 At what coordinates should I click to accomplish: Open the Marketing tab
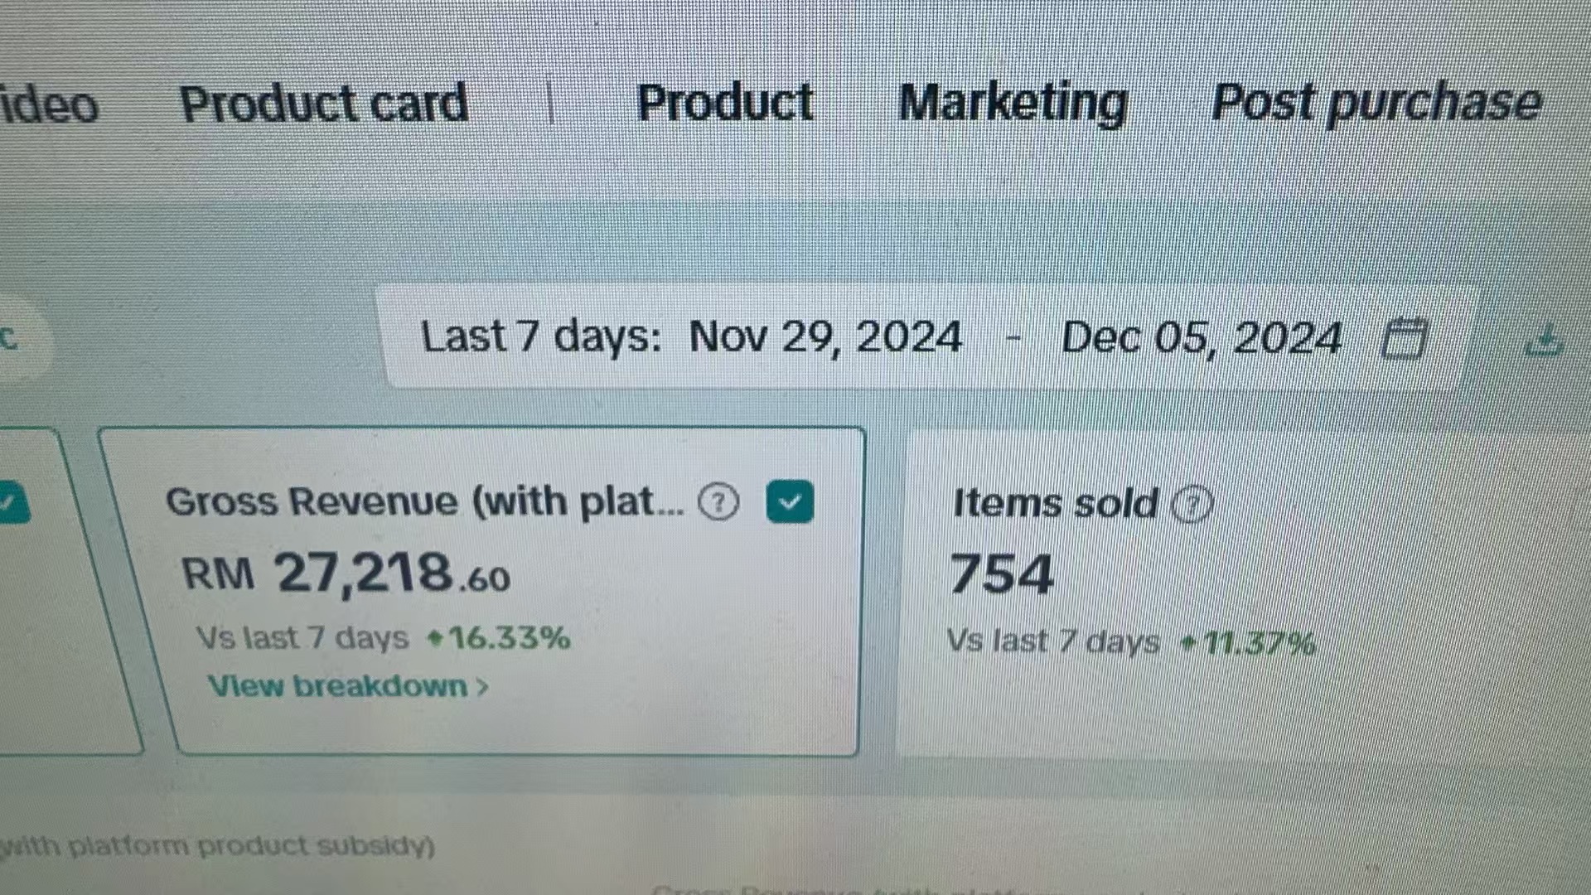(x=1013, y=104)
